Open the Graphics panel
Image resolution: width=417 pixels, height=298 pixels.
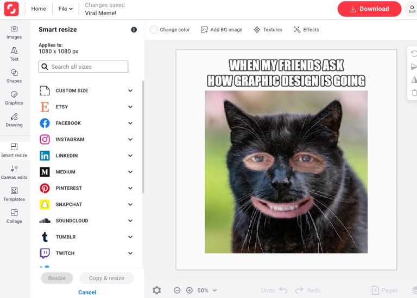tap(14, 98)
